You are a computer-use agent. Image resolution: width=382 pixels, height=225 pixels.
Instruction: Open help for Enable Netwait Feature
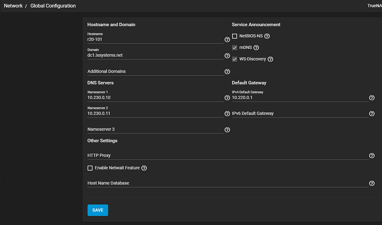click(144, 168)
